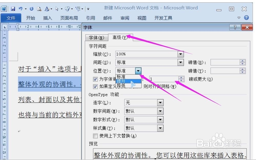
Task: Click the Save icon in Quick Access Toolbar
Action: click(x=13, y=9)
